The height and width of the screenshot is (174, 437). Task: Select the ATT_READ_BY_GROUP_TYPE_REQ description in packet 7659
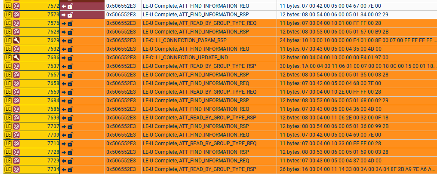(200, 92)
